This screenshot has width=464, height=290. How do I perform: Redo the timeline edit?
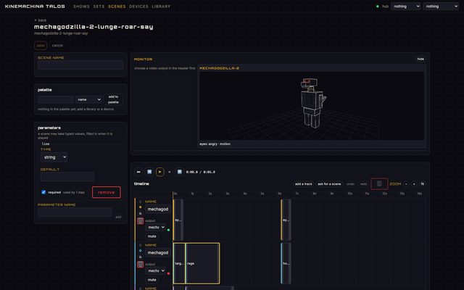pos(363,184)
